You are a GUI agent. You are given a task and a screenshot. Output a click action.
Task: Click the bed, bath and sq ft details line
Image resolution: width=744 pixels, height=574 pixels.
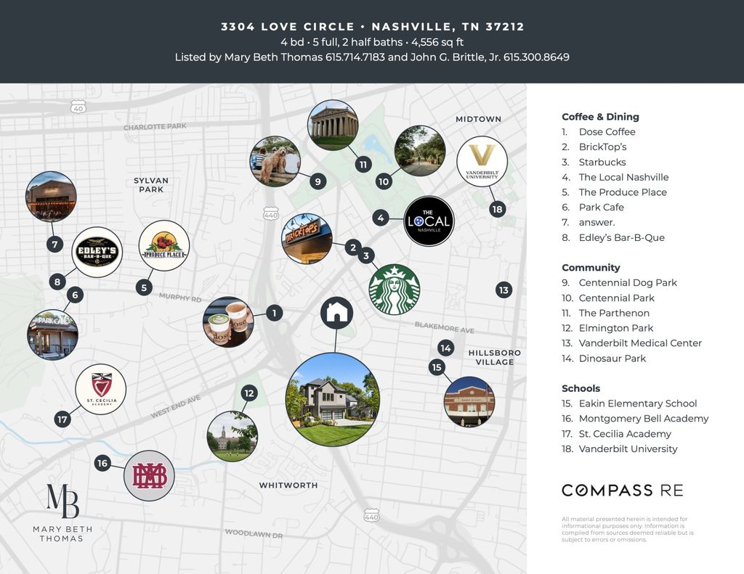point(372,42)
